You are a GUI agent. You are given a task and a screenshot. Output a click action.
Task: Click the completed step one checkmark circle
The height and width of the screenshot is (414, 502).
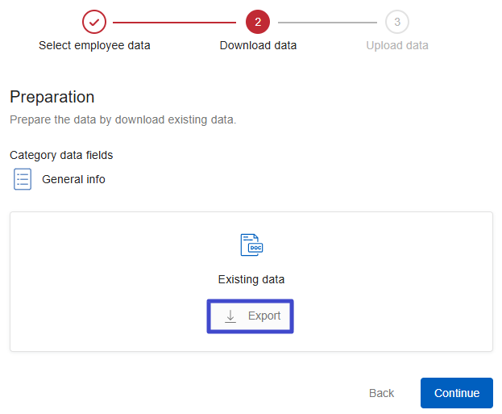tap(94, 22)
